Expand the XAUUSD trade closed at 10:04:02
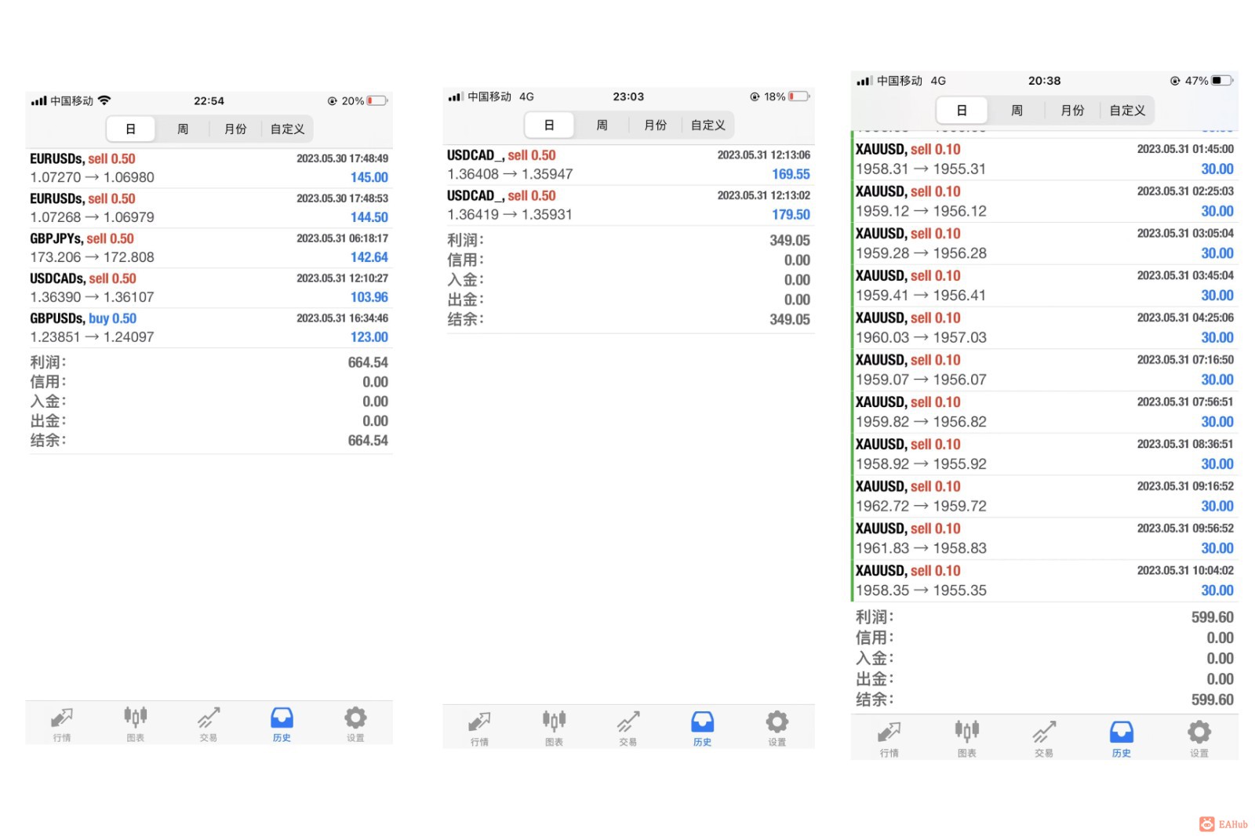This screenshot has width=1255, height=836. tap(1043, 580)
